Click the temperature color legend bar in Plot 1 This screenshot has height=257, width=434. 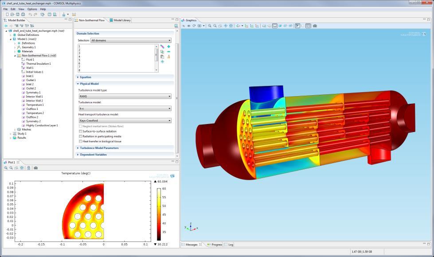point(159,214)
